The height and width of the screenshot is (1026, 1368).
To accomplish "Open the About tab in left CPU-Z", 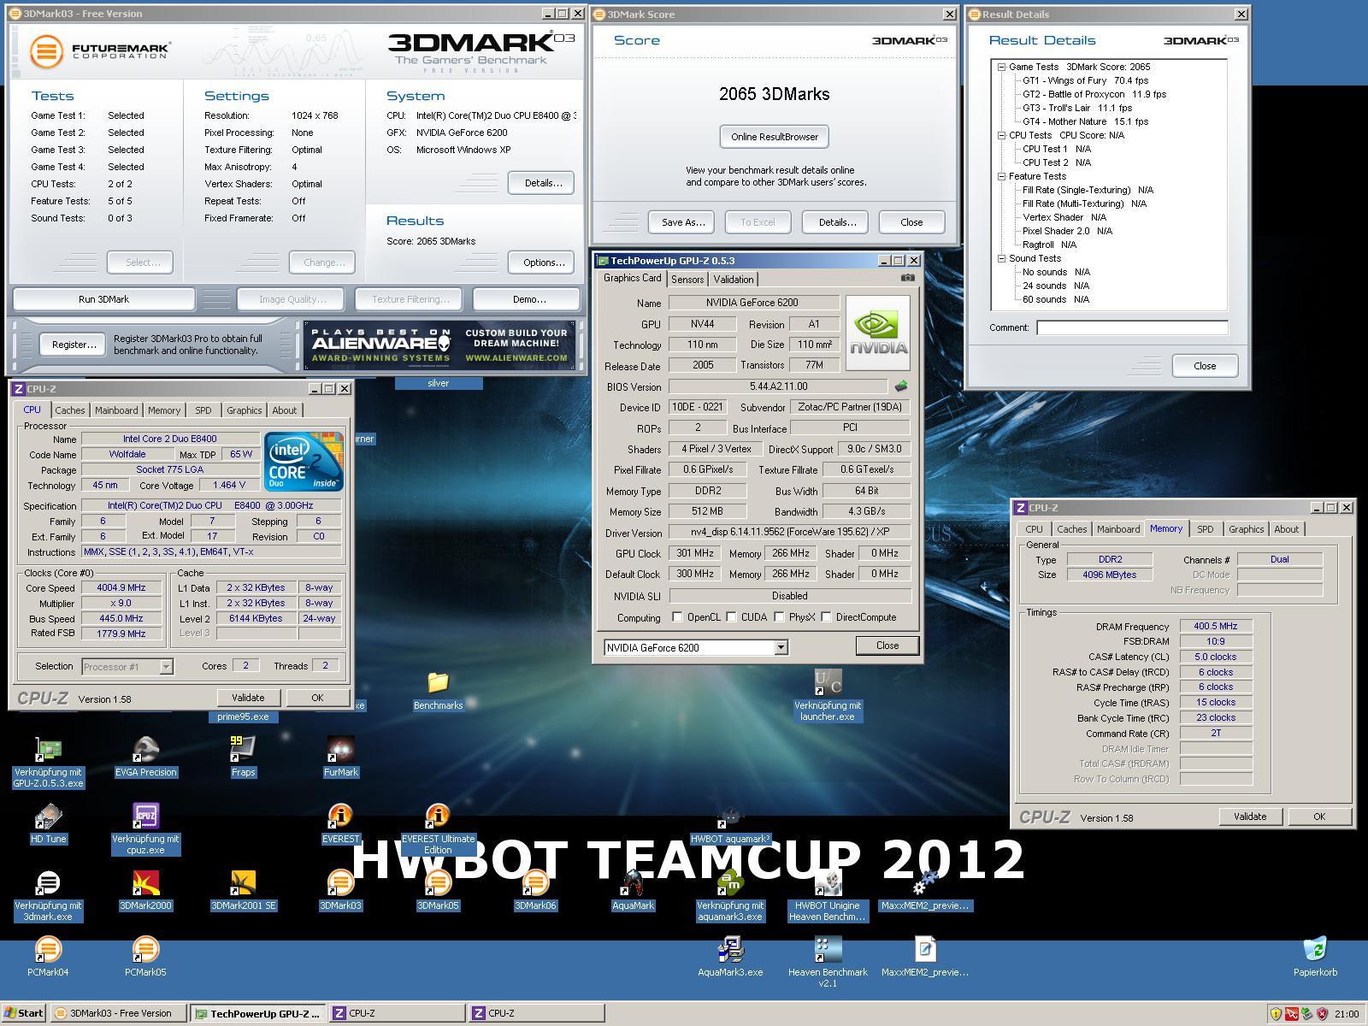I will point(284,410).
